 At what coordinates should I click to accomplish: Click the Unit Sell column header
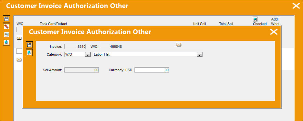click(199, 24)
